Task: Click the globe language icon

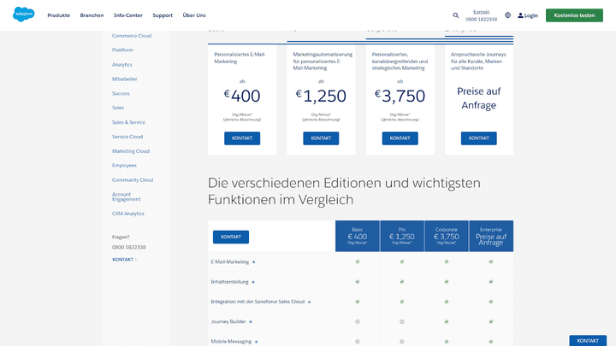Action: click(507, 15)
